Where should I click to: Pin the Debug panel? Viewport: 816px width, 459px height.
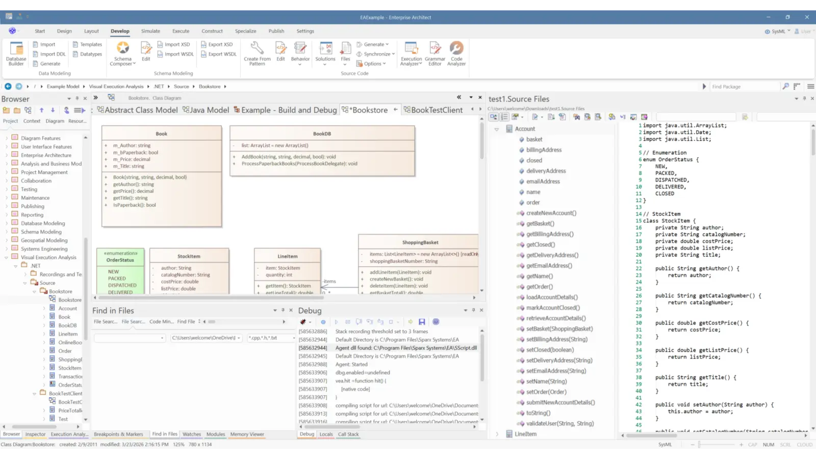(473, 310)
